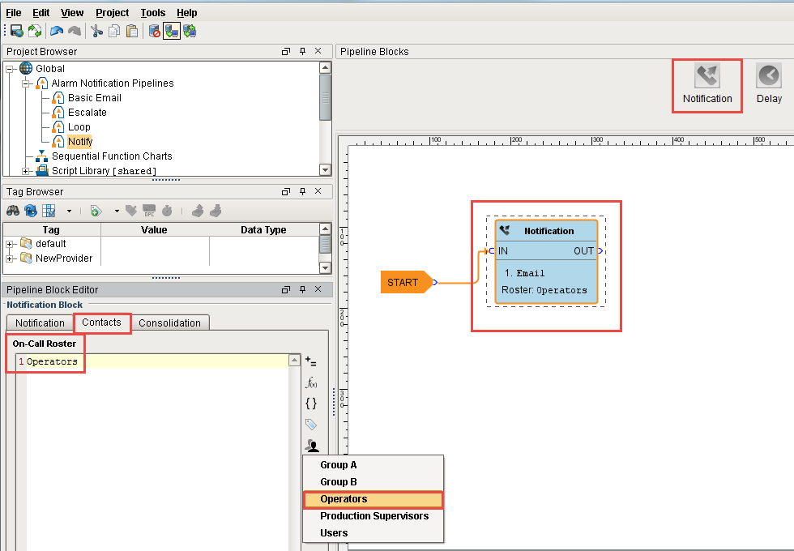Open the new tag dropdown arrow
This screenshot has width=794, height=551.
(116, 210)
